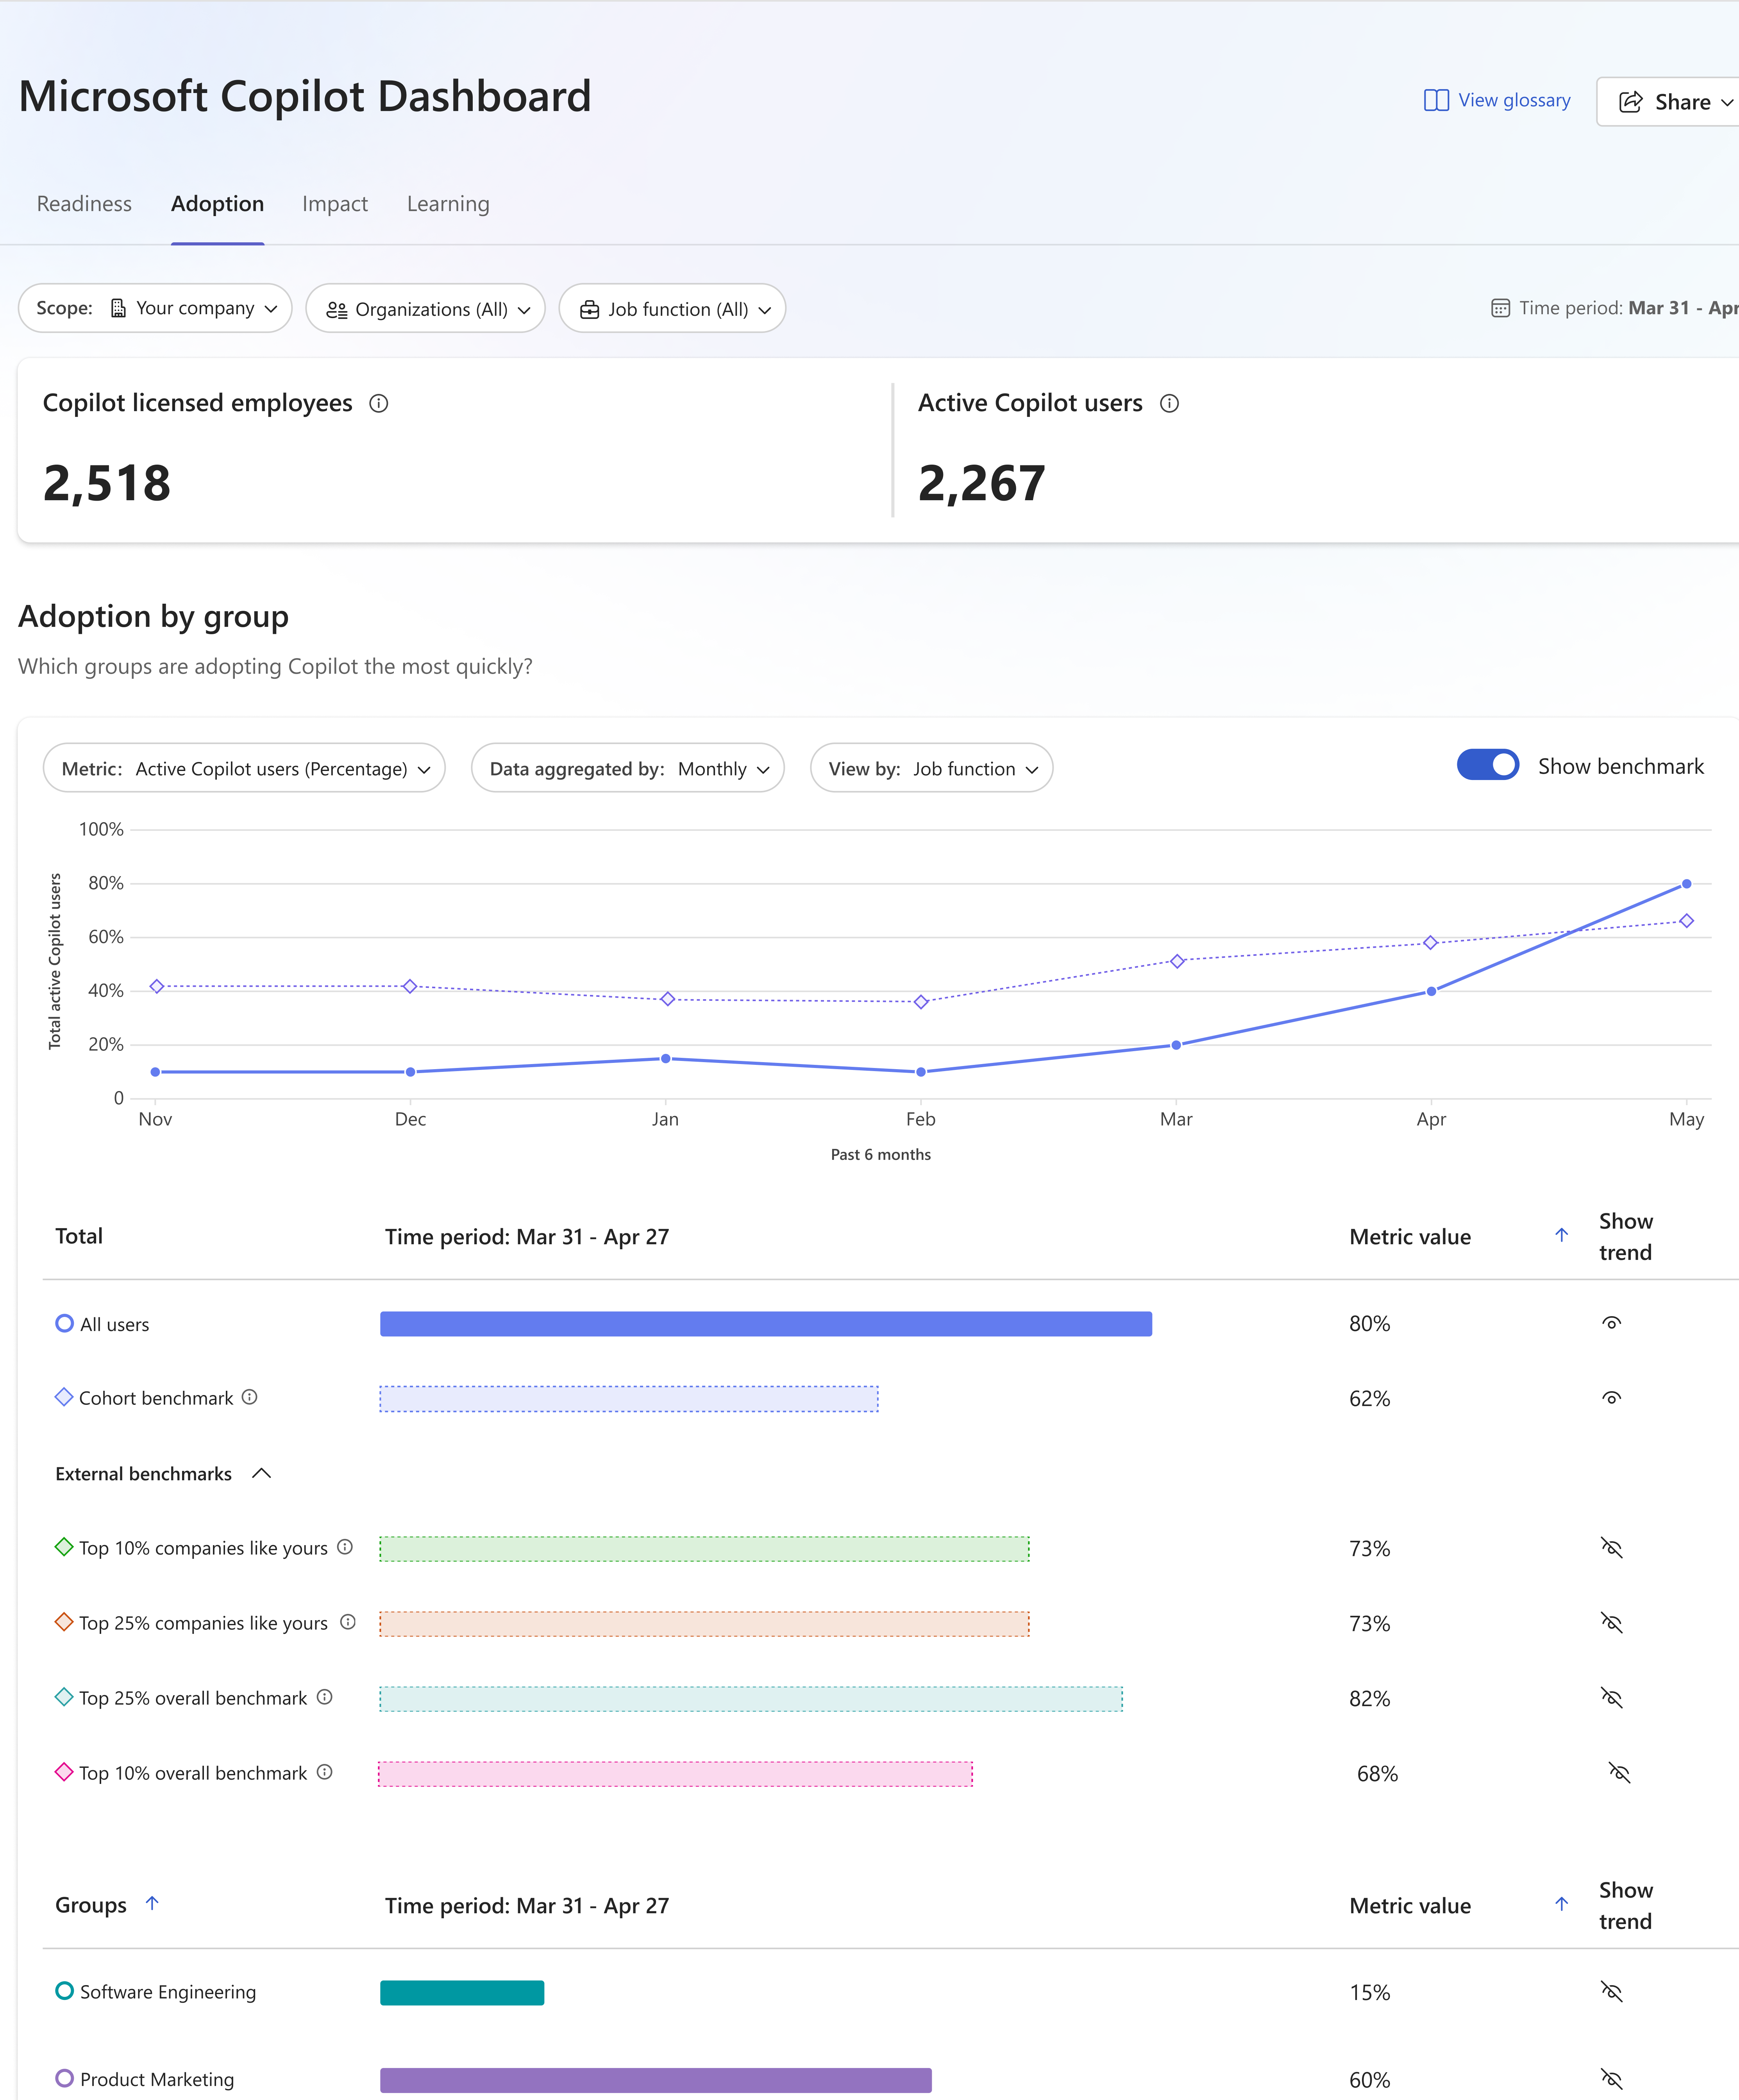
Task: Click info icon for Top 25% overall benchmark
Action: click(x=325, y=1697)
